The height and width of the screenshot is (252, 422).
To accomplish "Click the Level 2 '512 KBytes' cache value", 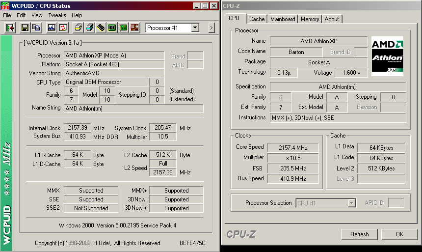I will [381, 168].
